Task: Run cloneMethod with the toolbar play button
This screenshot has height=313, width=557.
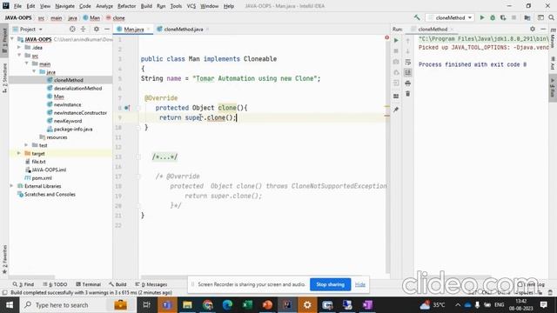Action: click(482, 17)
